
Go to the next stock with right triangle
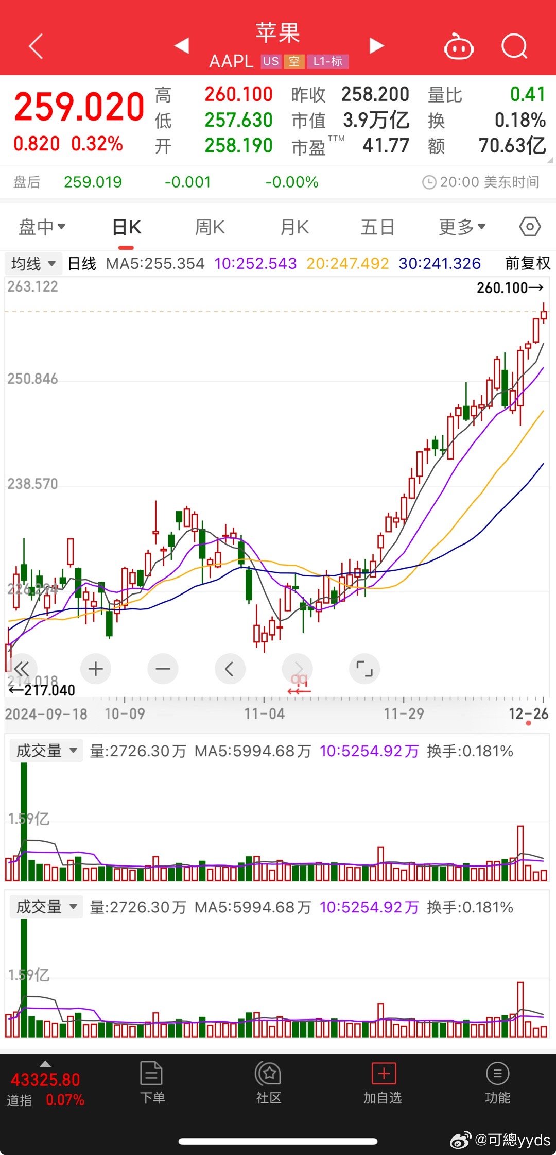click(377, 45)
